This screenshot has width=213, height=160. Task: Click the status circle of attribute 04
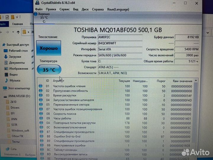click(x=41, y=100)
